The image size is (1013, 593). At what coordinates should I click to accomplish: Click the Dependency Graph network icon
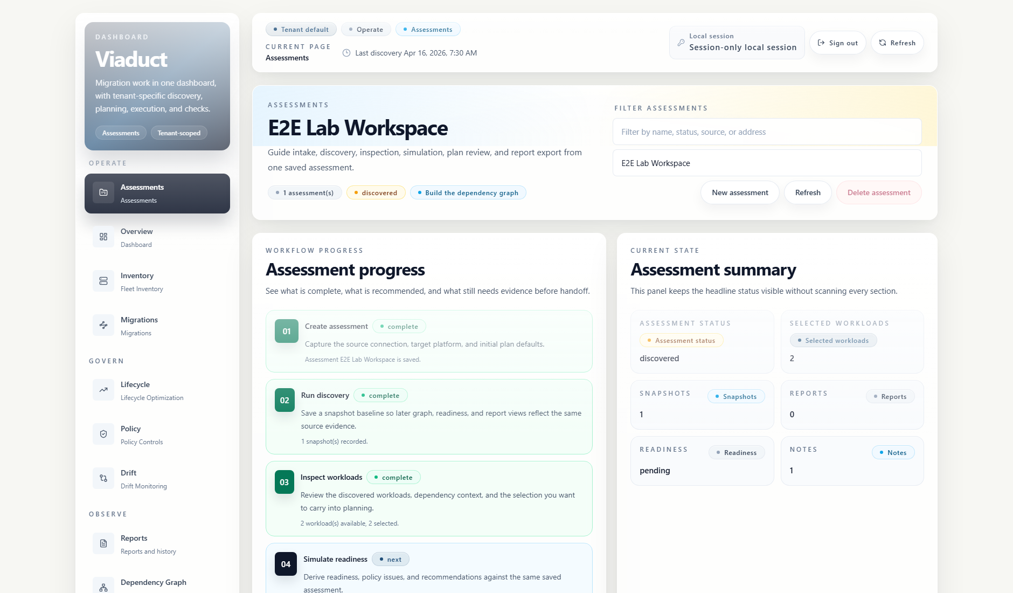click(103, 587)
